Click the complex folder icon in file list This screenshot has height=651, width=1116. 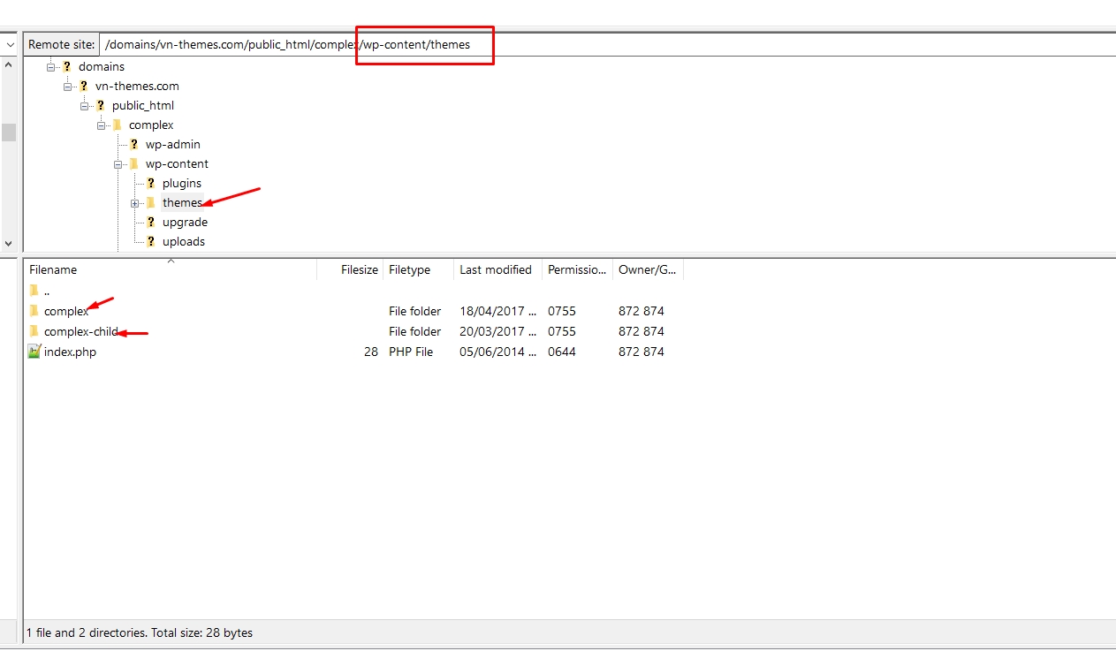(x=34, y=311)
